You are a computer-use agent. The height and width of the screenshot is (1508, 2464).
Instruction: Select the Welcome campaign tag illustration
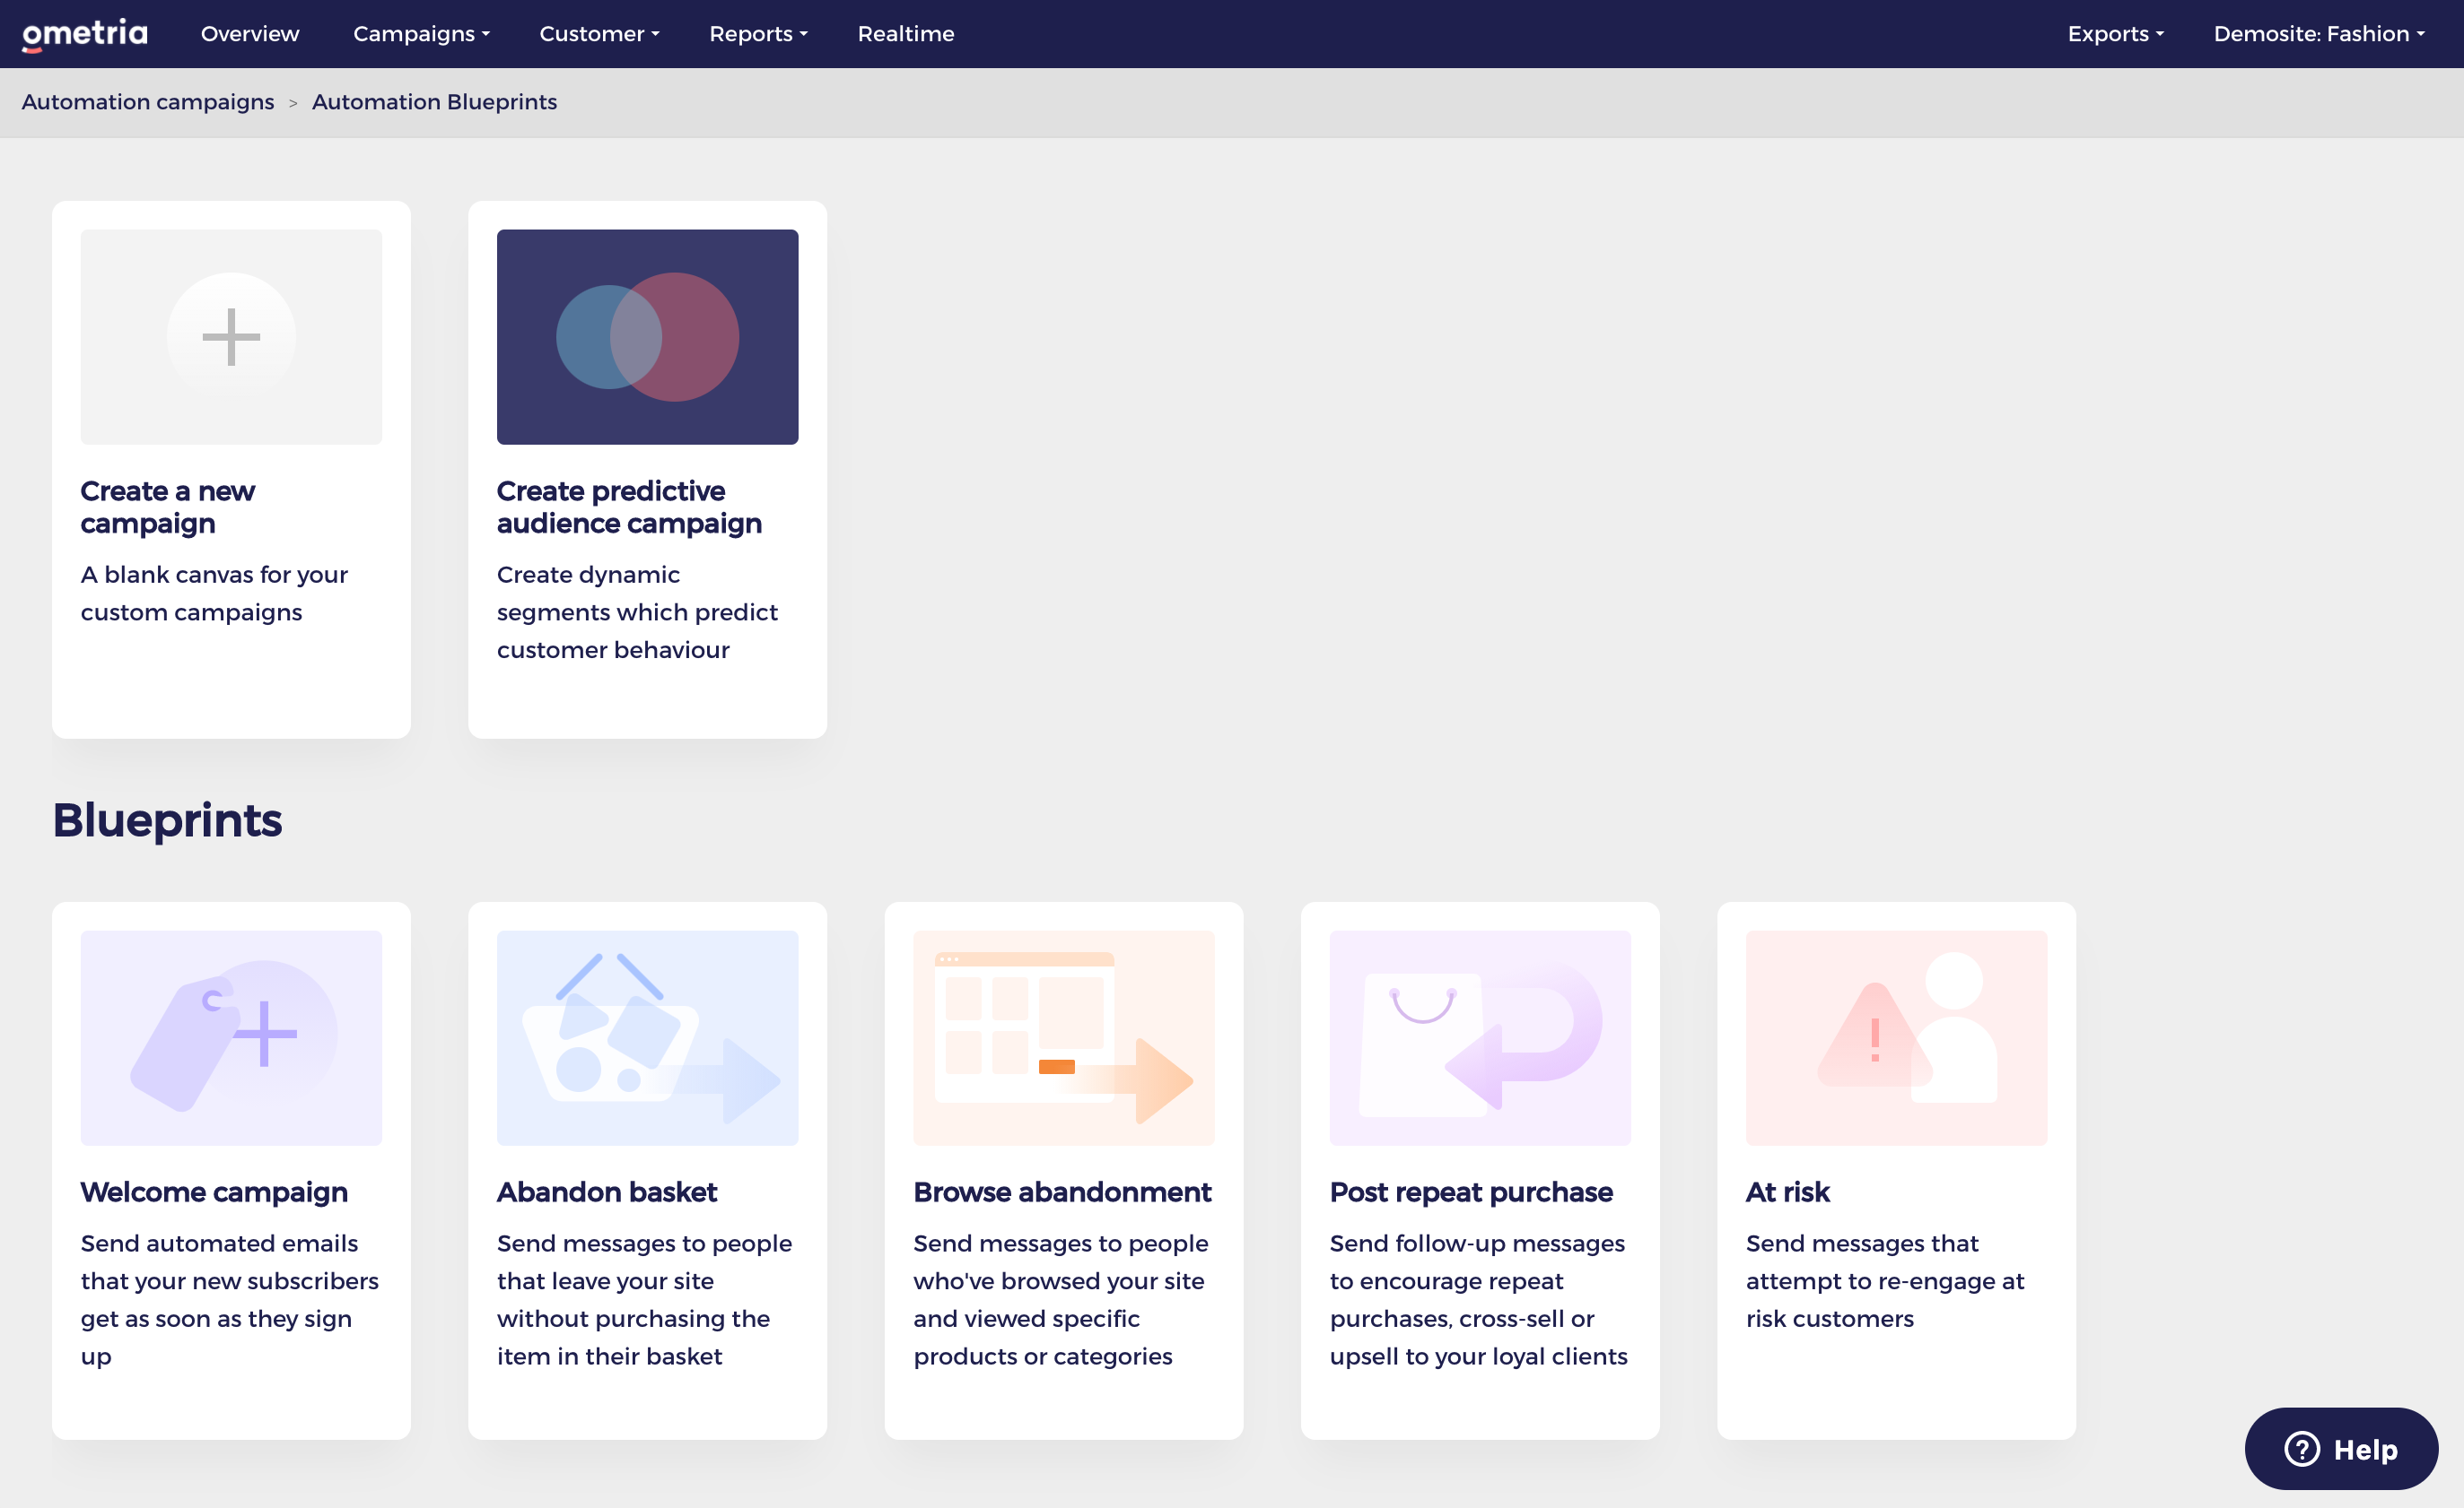(x=231, y=1037)
